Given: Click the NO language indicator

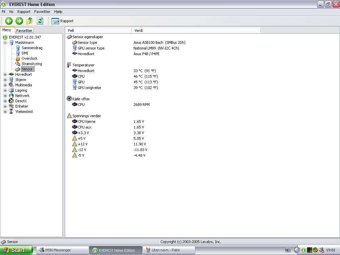Looking at the screenshot, I should click(x=288, y=250).
